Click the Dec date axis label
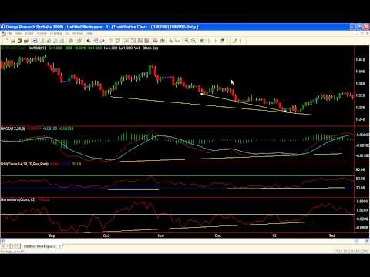Viewport: 370px width, 277px height. (218, 235)
